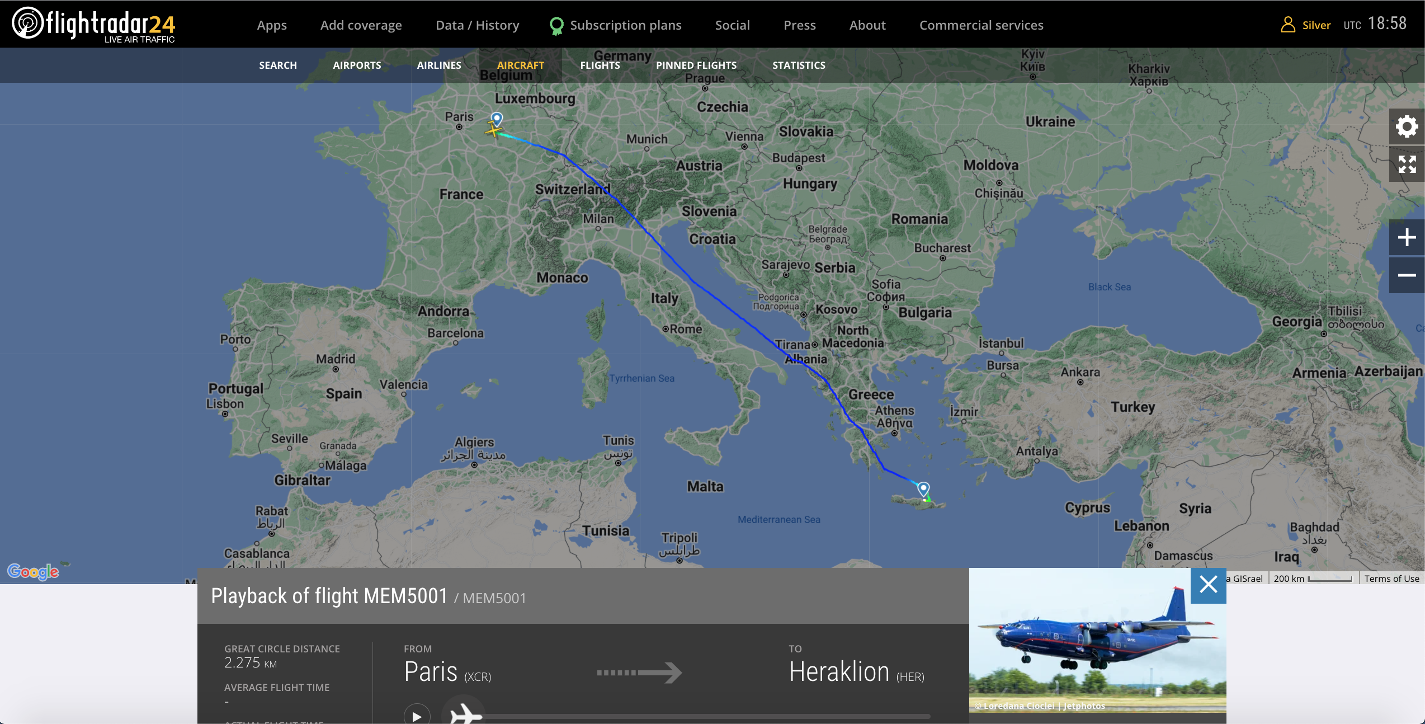Click the Flightradar24 logo
The height and width of the screenshot is (724, 1425).
tap(93, 25)
